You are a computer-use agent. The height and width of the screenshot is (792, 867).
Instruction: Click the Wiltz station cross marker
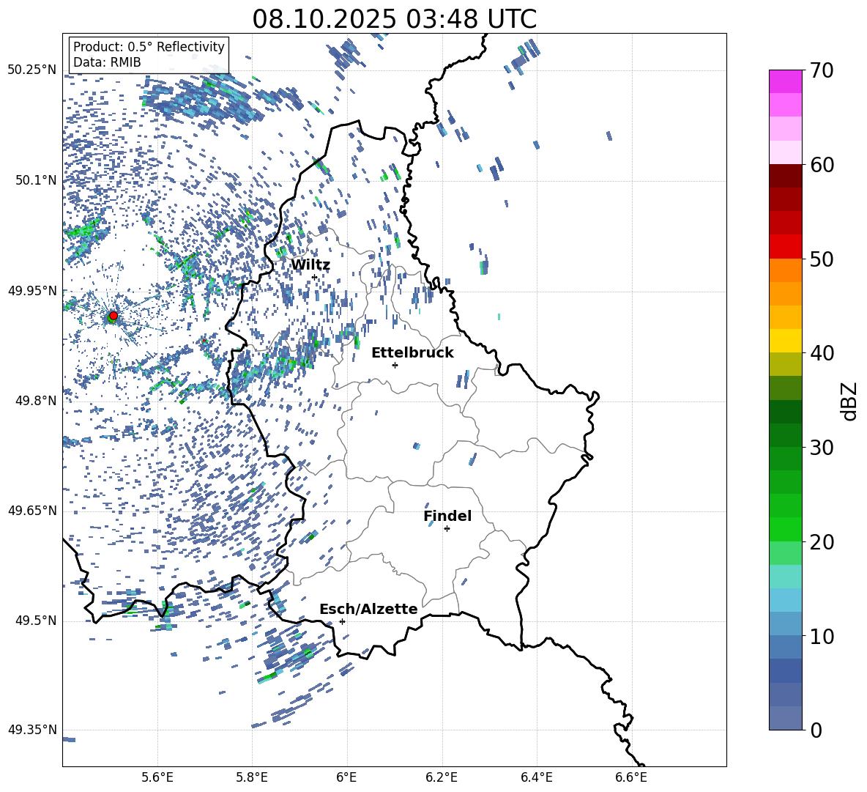click(x=314, y=277)
